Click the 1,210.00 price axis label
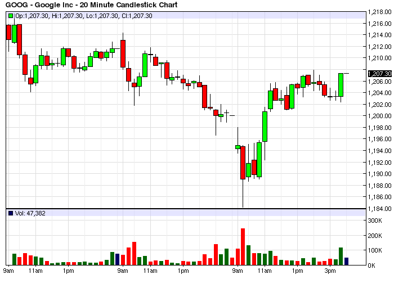394x288 pixels. 380,58
